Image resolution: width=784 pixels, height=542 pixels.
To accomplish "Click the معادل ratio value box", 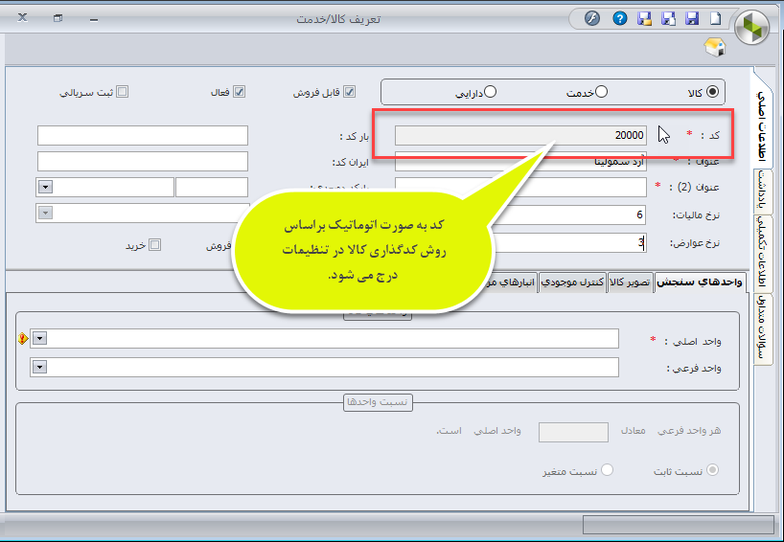I will click(x=573, y=432).
